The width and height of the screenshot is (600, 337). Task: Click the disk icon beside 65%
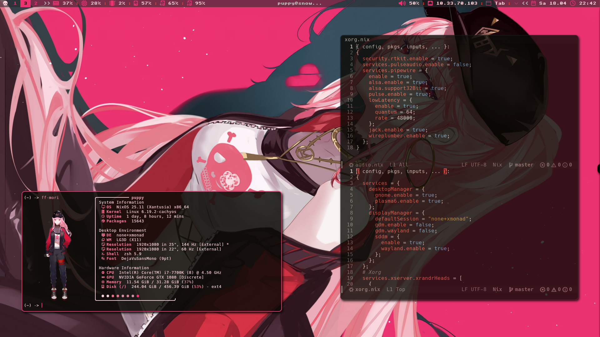(x=162, y=3)
